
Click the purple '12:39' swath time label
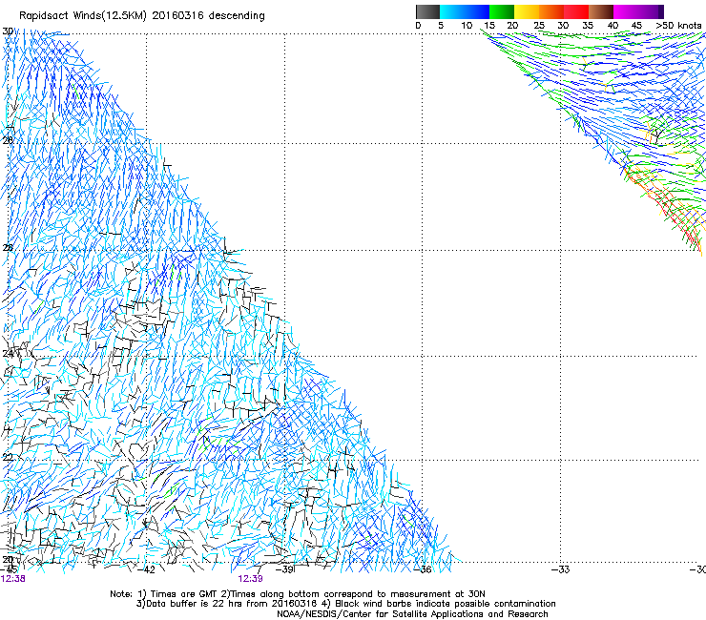[250, 579]
